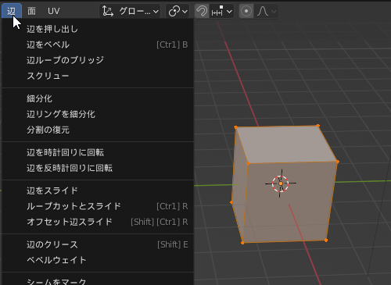The width and height of the screenshot is (391, 285).
Task: Choose 辺をスライド
Action: 98,191
